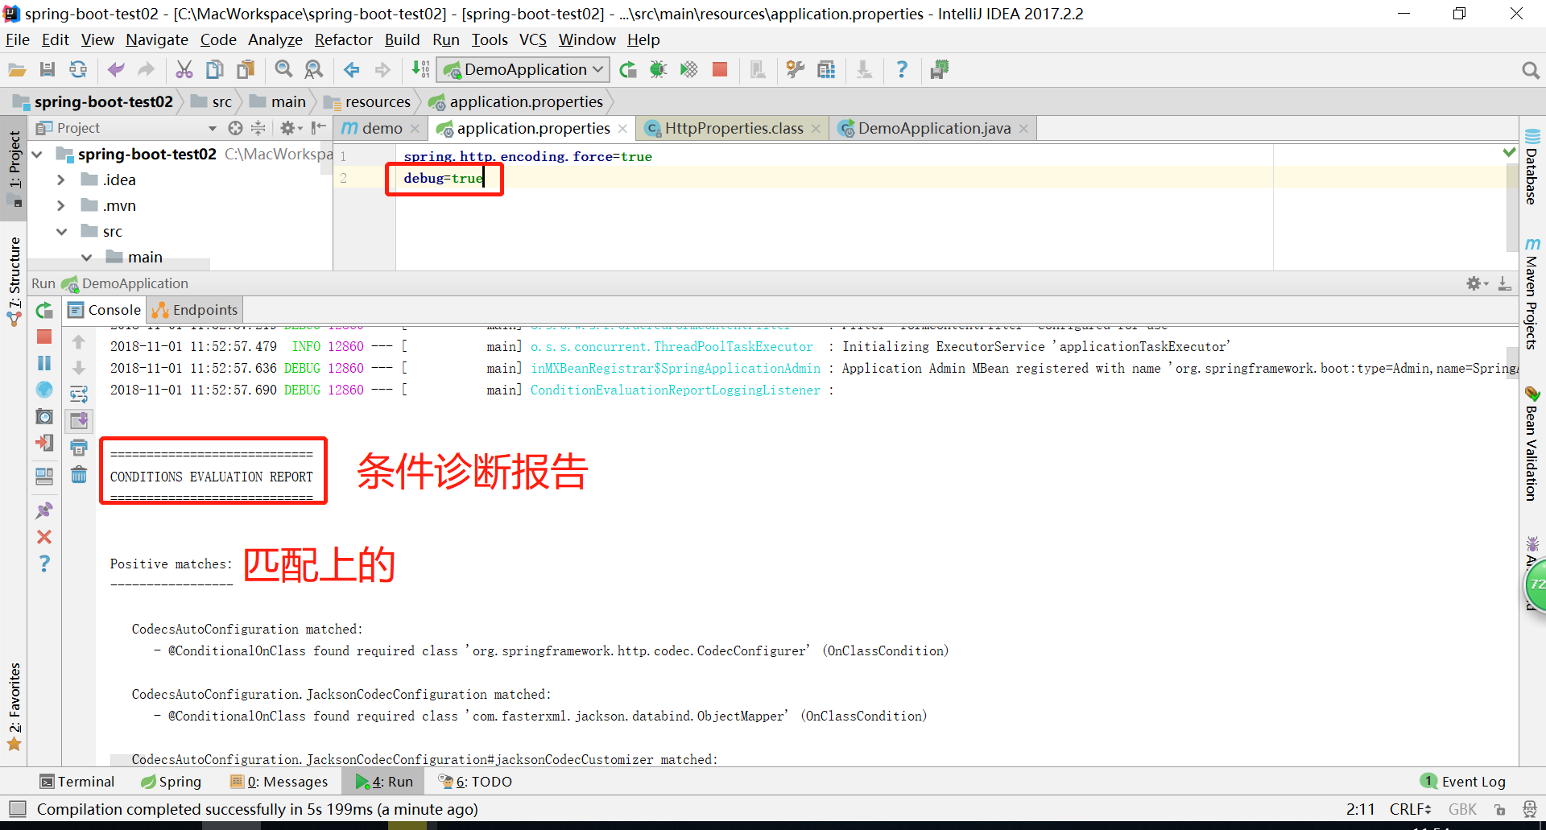The image size is (1546, 830).
Task: Expand the .mvn folder
Action: (61, 205)
